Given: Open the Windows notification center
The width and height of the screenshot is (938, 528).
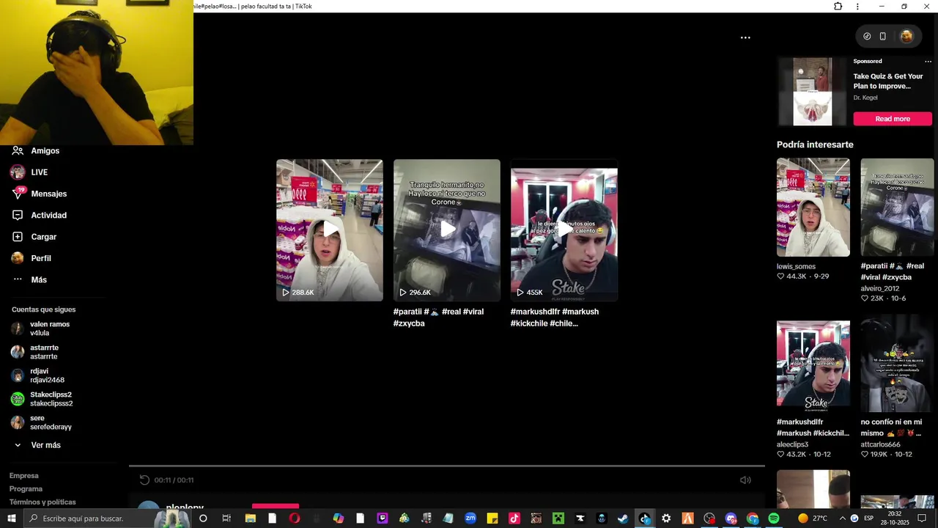Looking at the screenshot, I should point(922,518).
